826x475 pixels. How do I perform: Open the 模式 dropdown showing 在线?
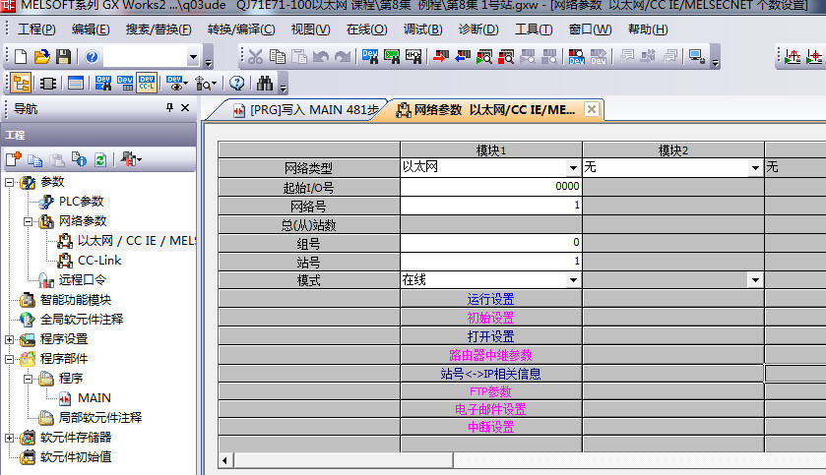point(573,280)
